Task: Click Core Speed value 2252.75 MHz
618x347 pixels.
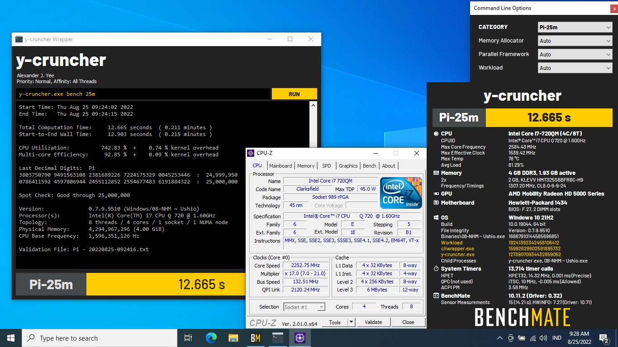Action: (305, 266)
